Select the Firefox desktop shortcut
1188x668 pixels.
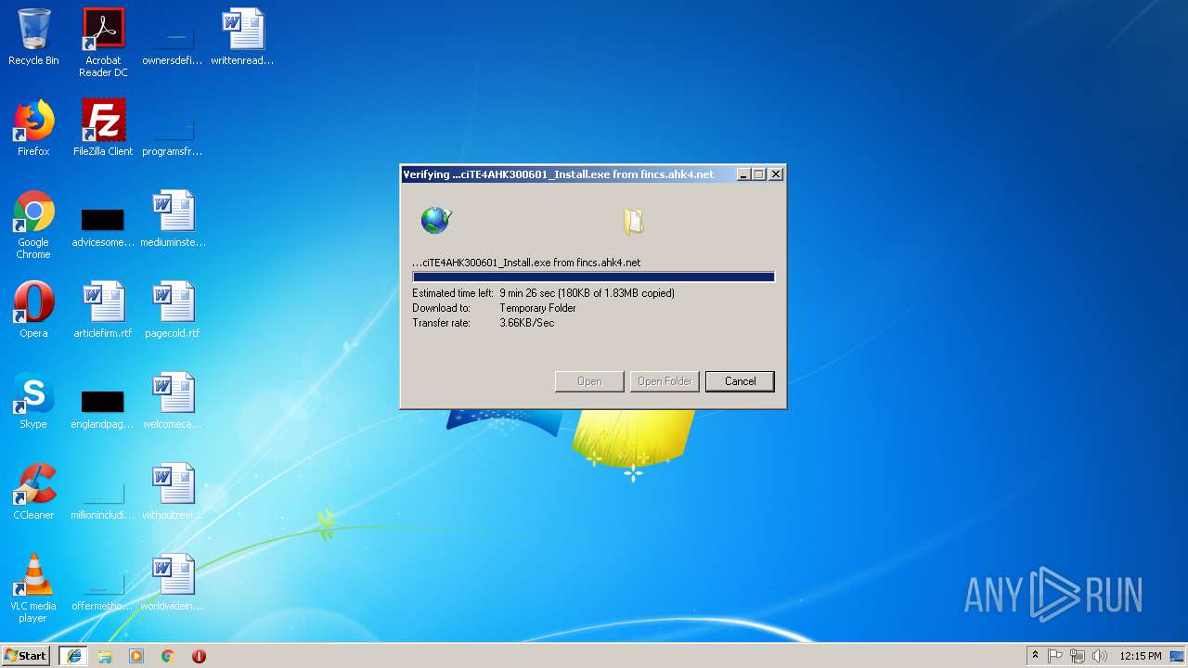click(x=33, y=128)
